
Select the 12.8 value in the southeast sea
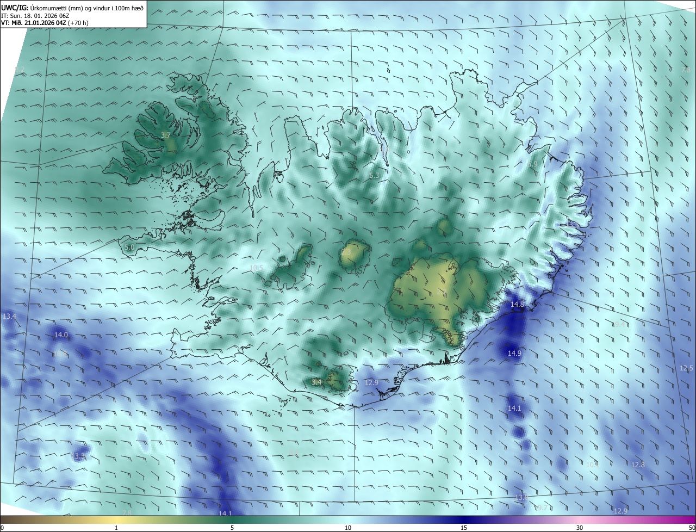click(638, 465)
